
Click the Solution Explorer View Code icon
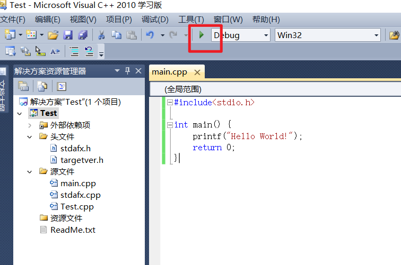coord(62,86)
